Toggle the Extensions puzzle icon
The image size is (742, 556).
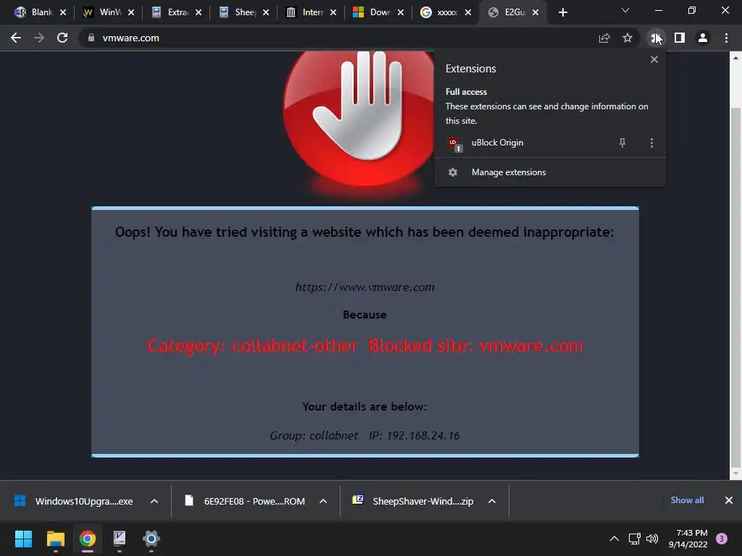coord(656,38)
